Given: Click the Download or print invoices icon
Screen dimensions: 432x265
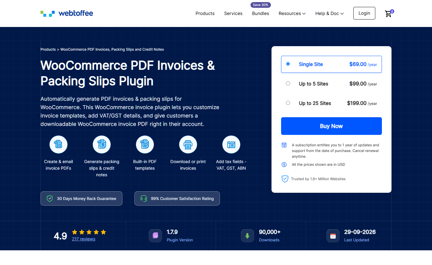Looking at the screenshot, I should tap(188, 144).
